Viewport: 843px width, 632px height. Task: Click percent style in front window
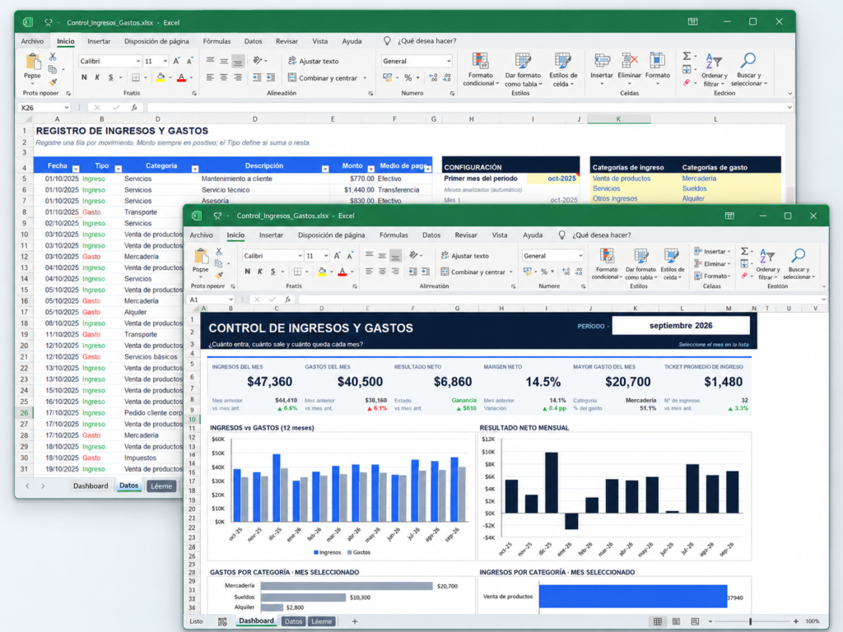[x=544, y=272]
